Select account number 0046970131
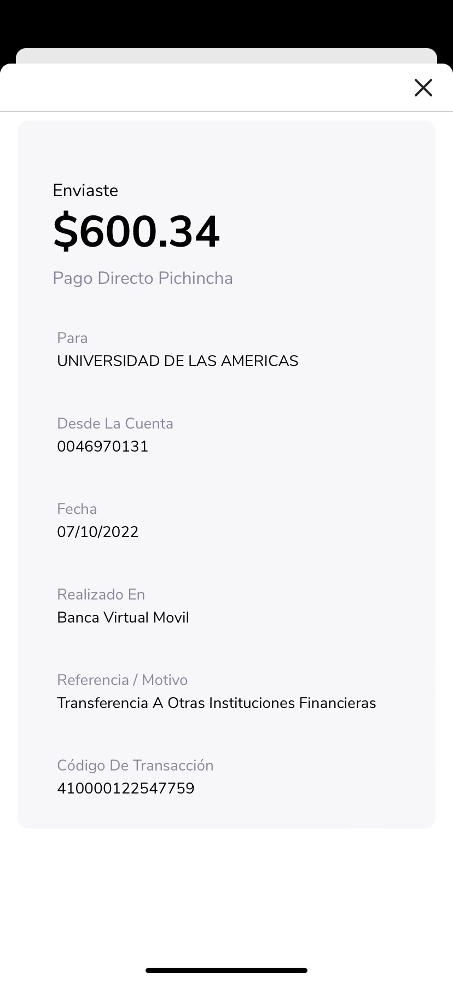This screenshot has height=982, width=453. [103, 447]
